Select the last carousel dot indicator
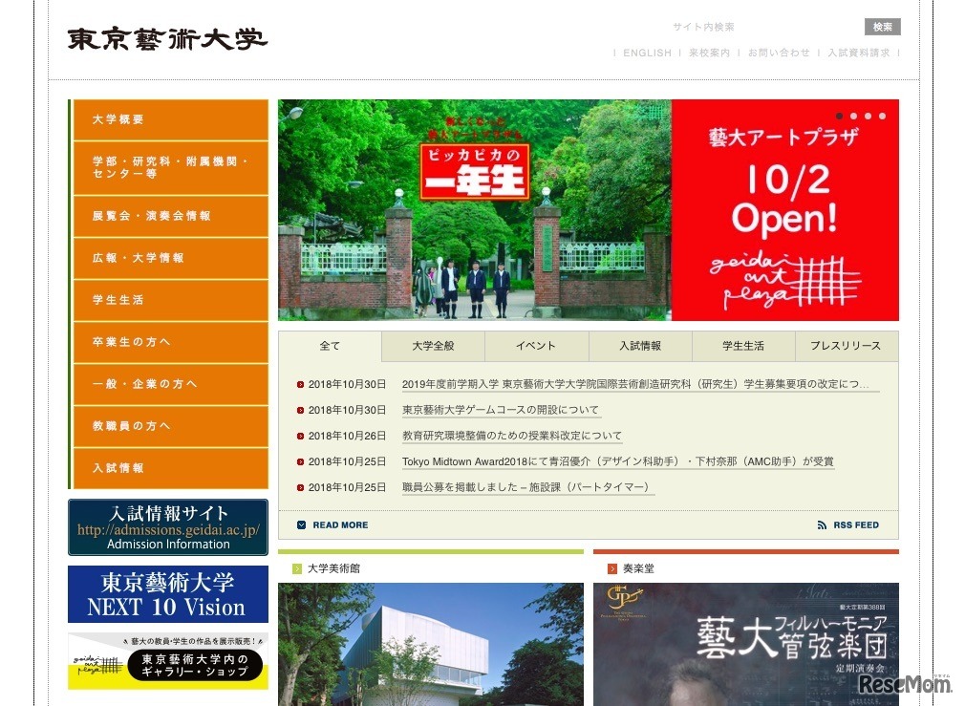Image resolution: width=965 pixels, height=706 pixels. (882, 116)
